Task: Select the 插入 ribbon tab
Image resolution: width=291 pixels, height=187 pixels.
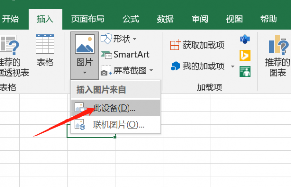Action: coord(45,19)
